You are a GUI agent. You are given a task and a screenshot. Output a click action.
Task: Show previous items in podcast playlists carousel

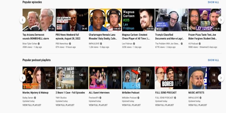(23, 78)
